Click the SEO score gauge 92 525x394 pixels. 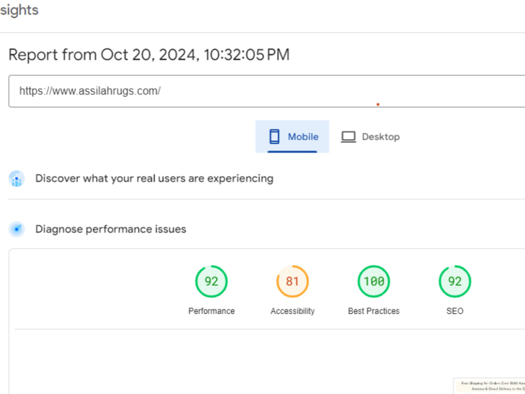click(x=455, y=282)
